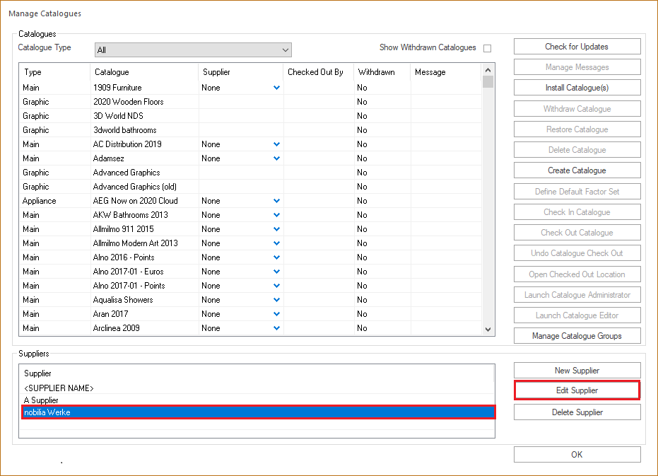Select the 3D World NDS catalogue row
Image resolution: width=658 pixels, height=476 pixels.
pyautogui.click(x=250, y=116)
